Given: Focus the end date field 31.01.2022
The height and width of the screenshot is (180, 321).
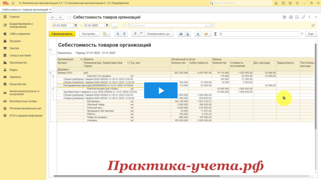Looking at the screenshot, I should coord(94,26).
